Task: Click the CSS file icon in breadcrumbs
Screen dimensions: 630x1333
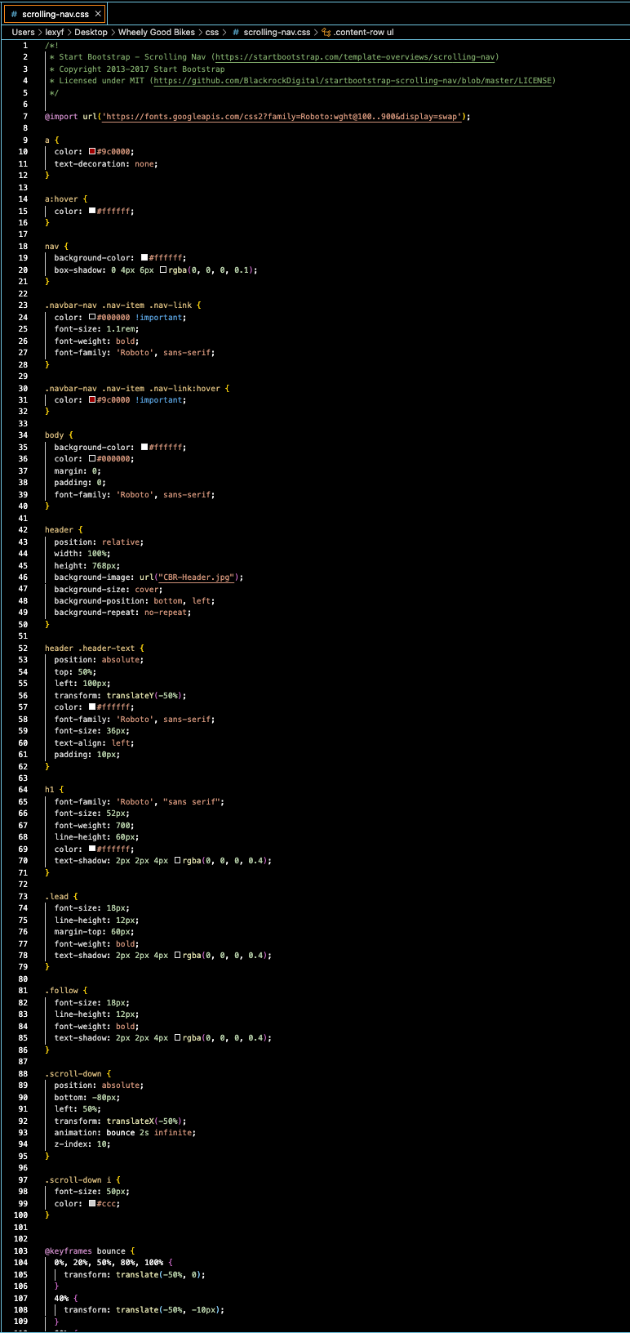Action: [236, 33]
